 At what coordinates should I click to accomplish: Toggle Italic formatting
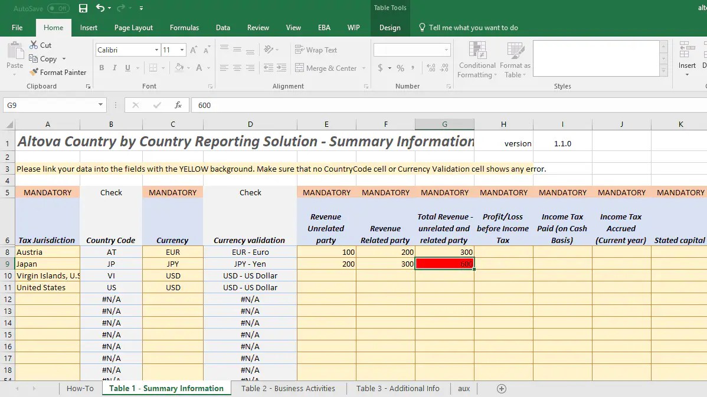(114, 68)
